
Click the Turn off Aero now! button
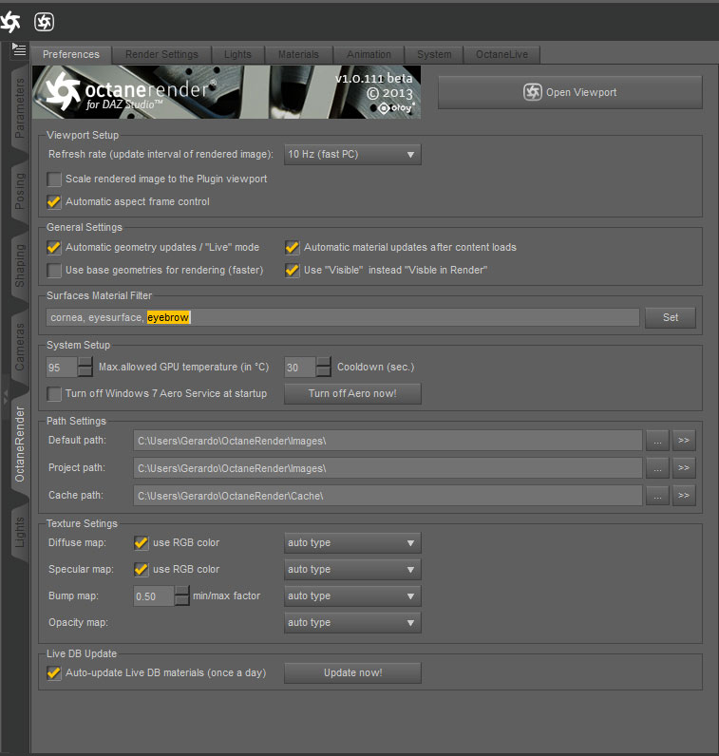pyautogui.click(x=352, y=393)
